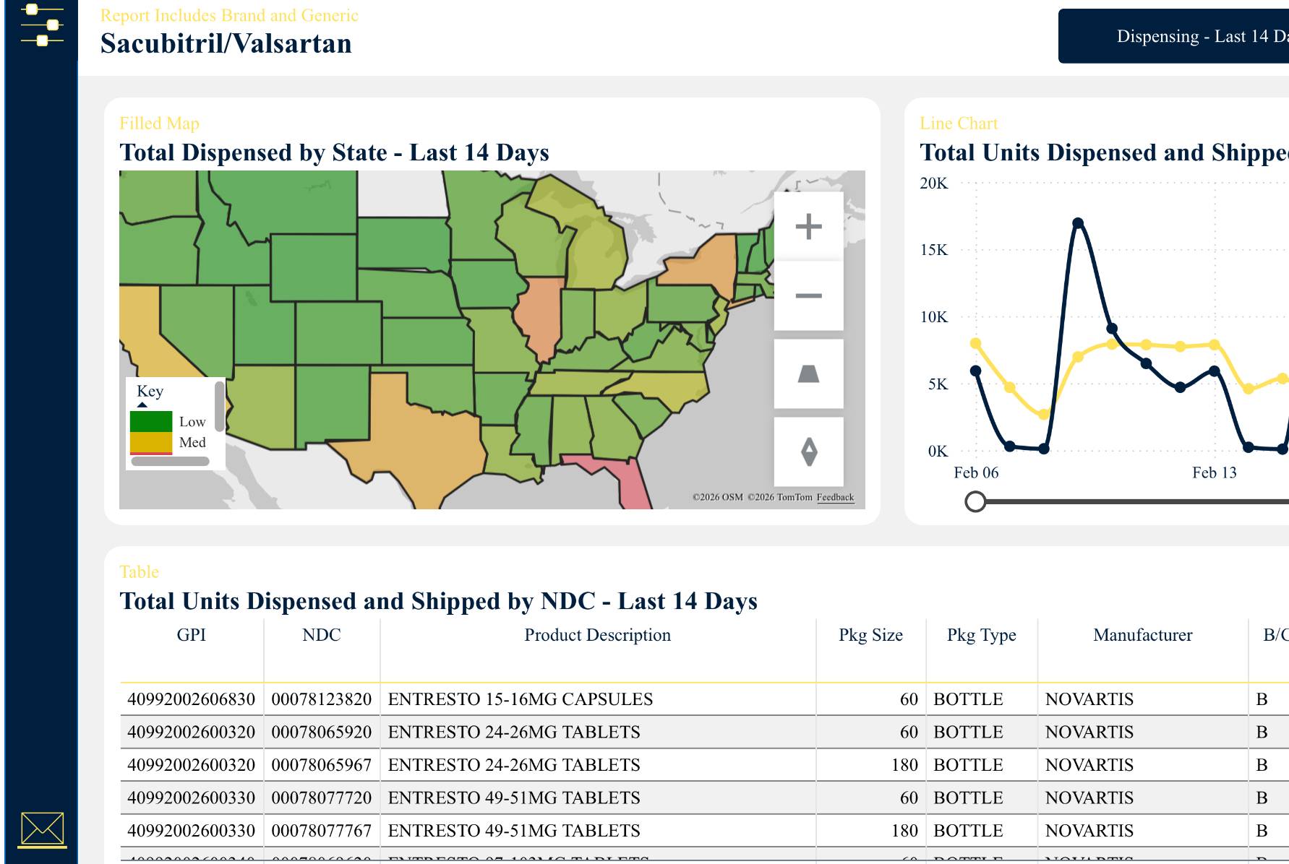Reset map orientation with compass icon

808,452
